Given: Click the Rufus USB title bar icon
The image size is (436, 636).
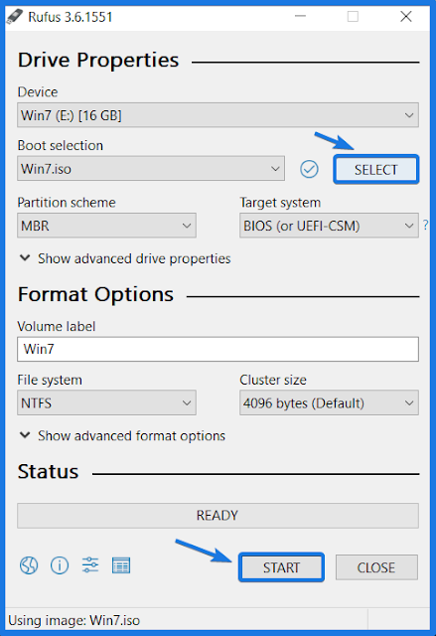Looking at the screenshot, I should coord(14,17).
